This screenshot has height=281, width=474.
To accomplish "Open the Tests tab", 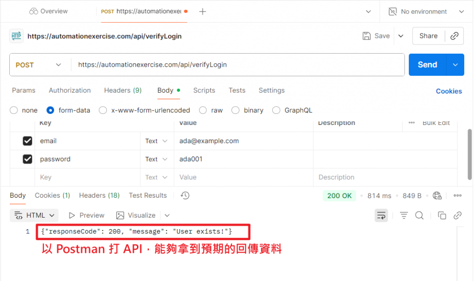I will tap(237, 90).
